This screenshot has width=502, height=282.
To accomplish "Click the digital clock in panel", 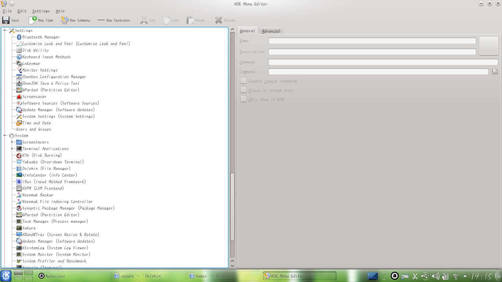I will [482, 276].
